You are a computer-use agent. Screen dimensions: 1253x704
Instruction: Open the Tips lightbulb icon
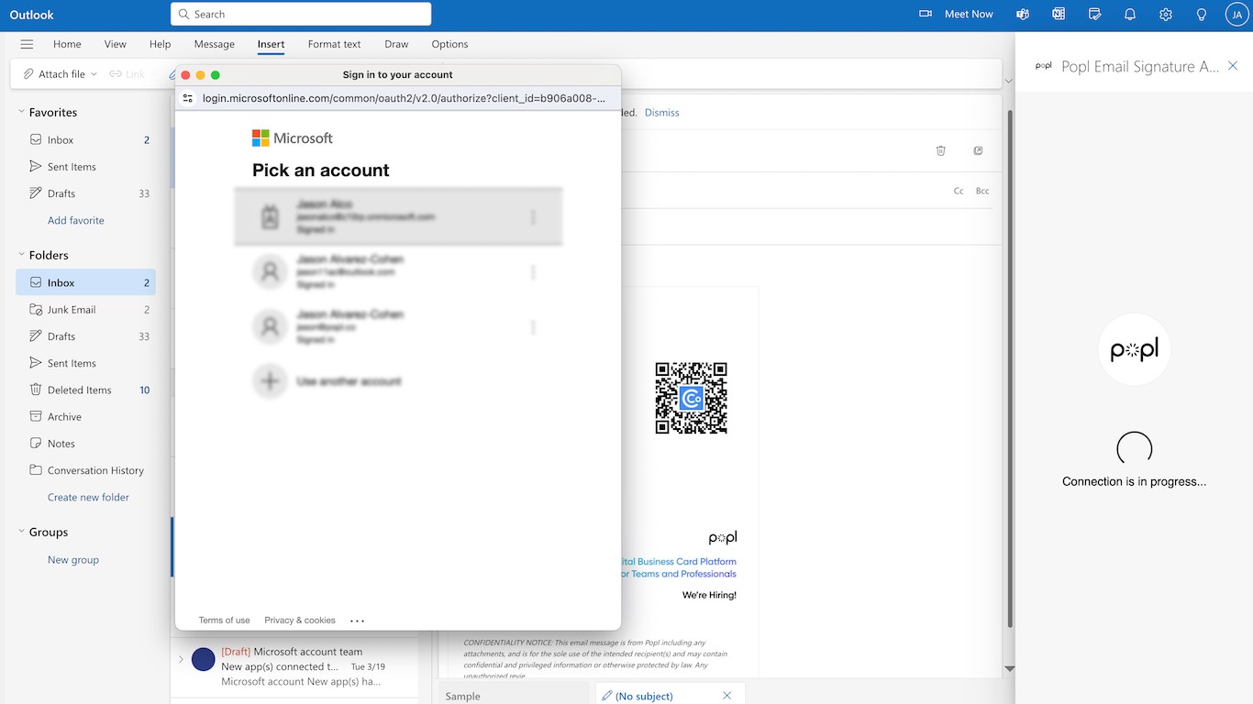[1202, 15]
